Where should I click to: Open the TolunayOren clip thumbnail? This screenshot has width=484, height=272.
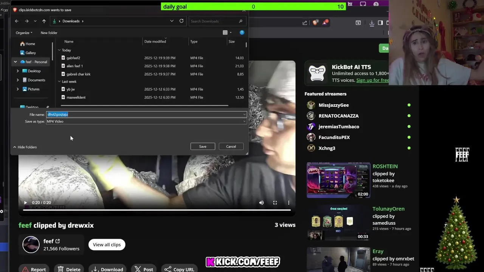point(338,223)
